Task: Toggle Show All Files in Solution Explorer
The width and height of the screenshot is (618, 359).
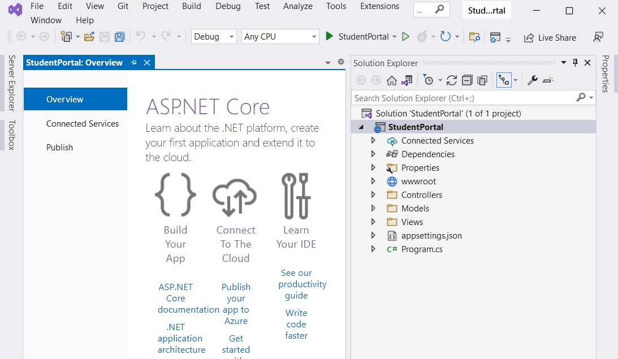Action: (482, 80)
